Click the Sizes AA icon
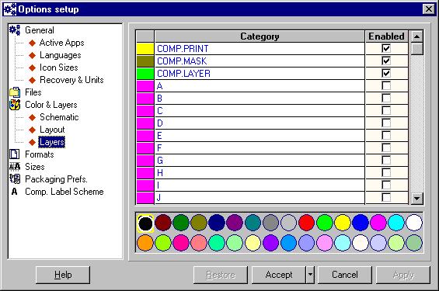 15,167
